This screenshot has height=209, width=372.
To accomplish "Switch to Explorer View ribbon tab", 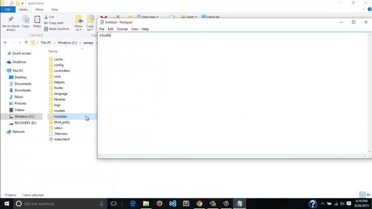I will tap(55, 9).
